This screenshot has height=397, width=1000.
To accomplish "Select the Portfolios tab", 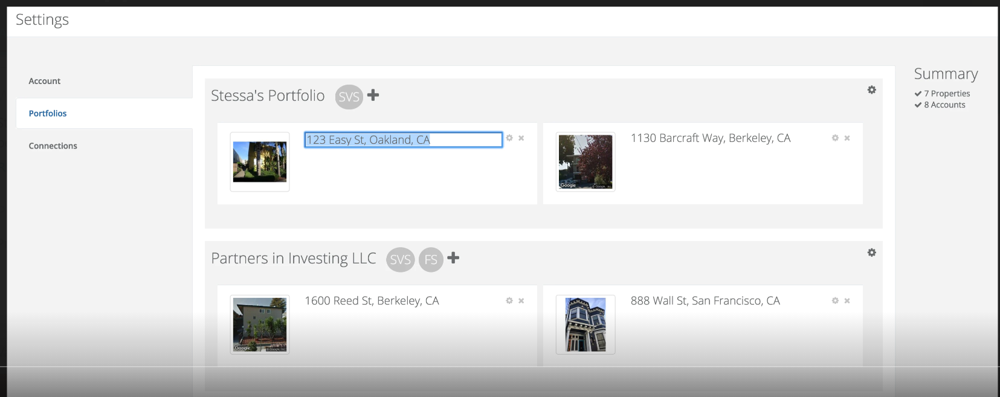I will pyautogui.click(x=48, y=113).
